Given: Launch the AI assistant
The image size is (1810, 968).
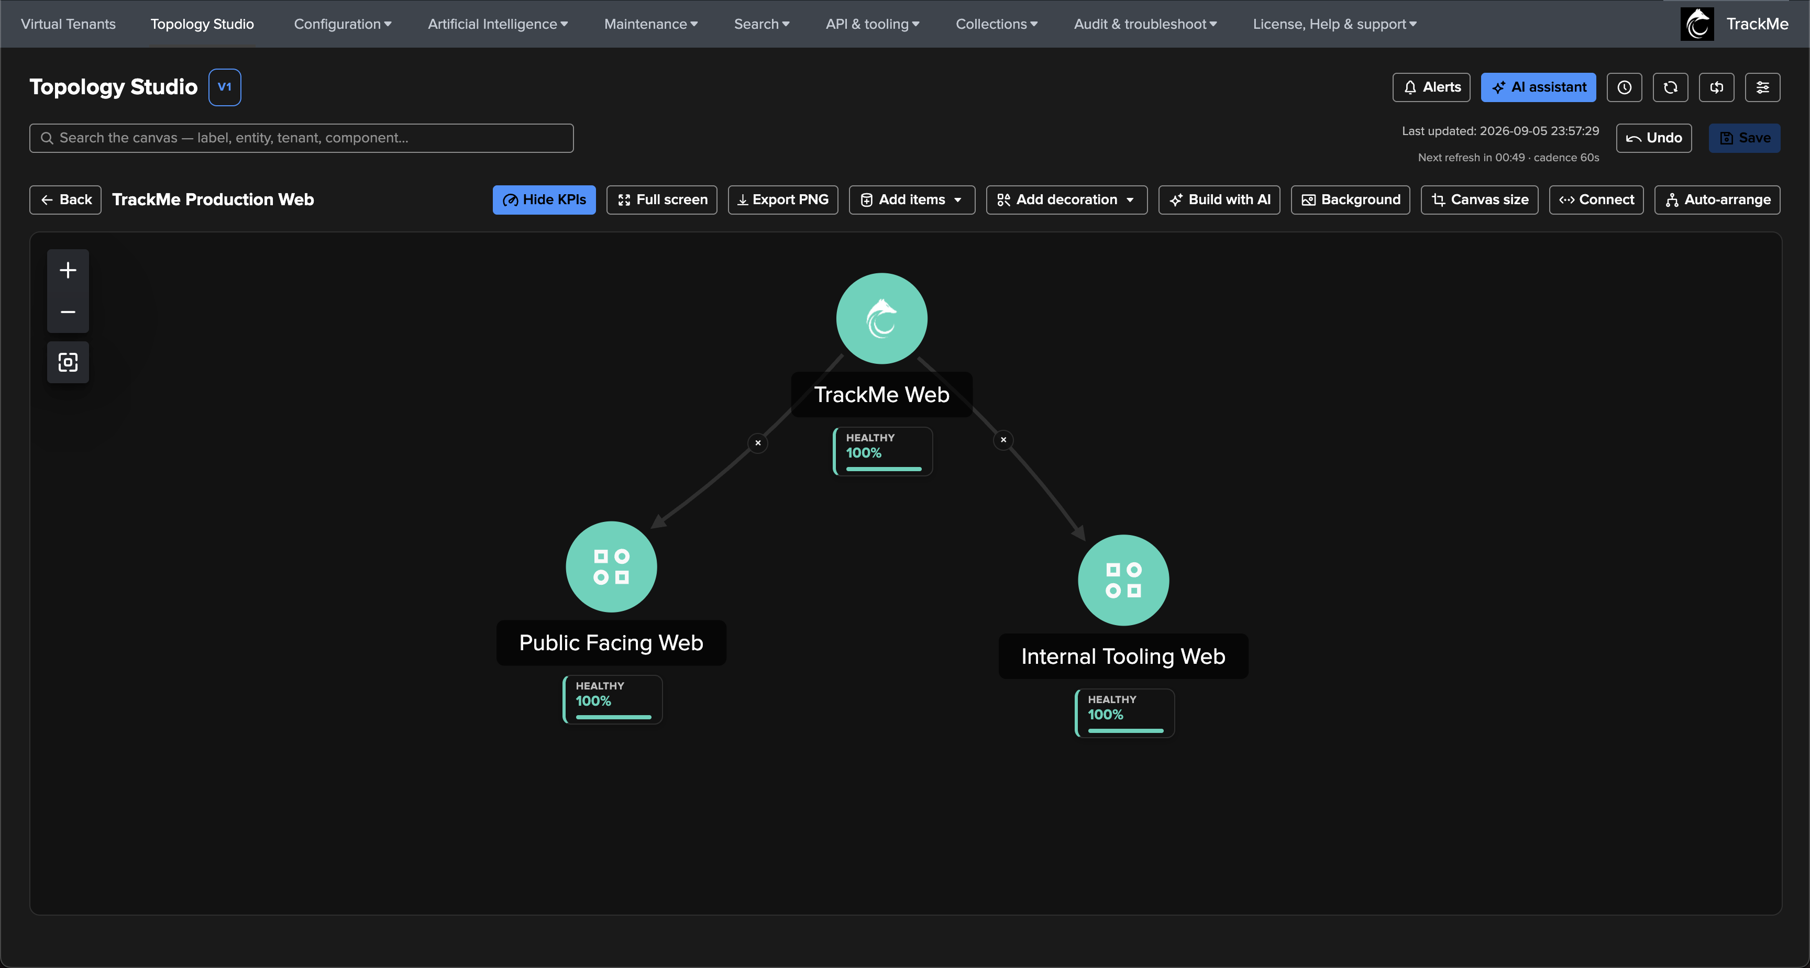Looking at the screenshot, I should click(1538, 87).
